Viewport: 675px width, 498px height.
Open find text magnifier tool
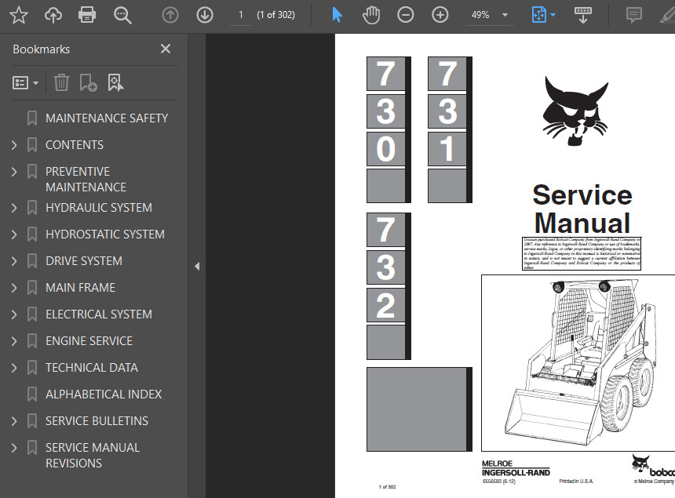click(x=122, y=16)
